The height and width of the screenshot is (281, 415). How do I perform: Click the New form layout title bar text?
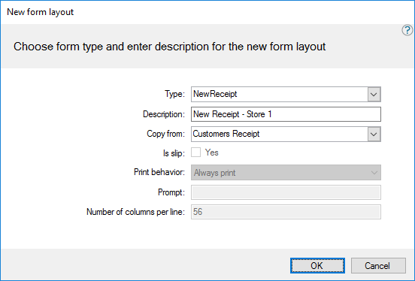41,12
